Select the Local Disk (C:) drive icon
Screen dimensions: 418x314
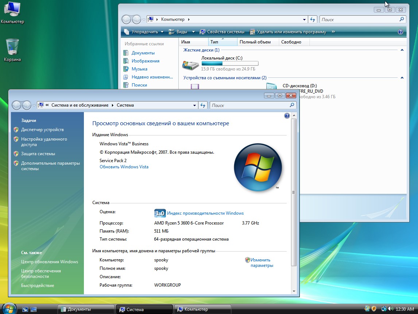[190, 65]
